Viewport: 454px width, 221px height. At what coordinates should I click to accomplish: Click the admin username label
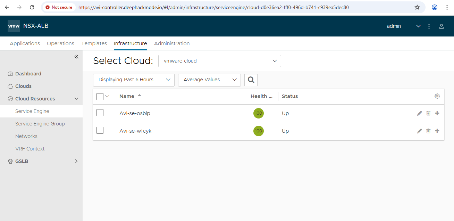pyautogui.click(x=394, y=26)
